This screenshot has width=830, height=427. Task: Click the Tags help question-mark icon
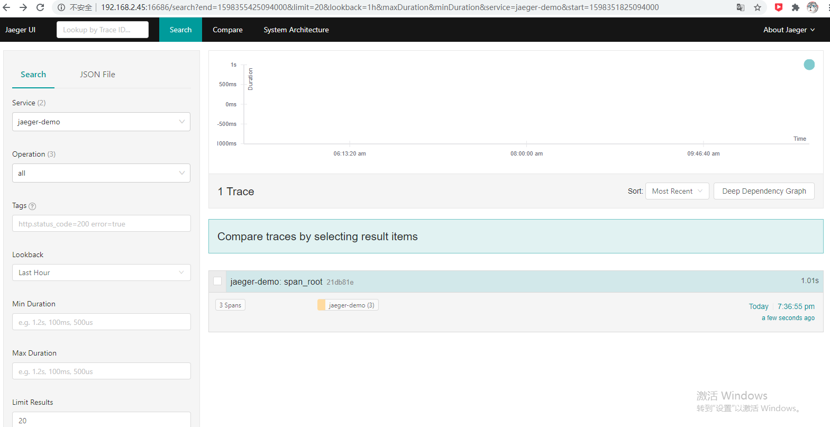(32, 206)
